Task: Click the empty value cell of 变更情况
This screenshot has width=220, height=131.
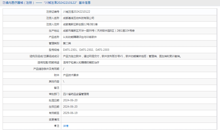Action: pyautogui.click(x=139, y=120)
